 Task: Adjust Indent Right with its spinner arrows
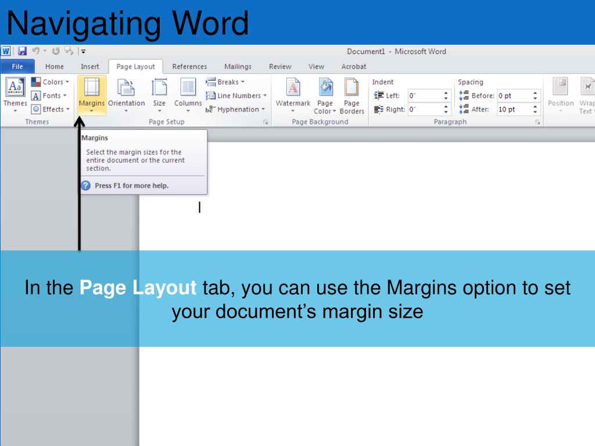pyautogui.click(x=446, y=109)
